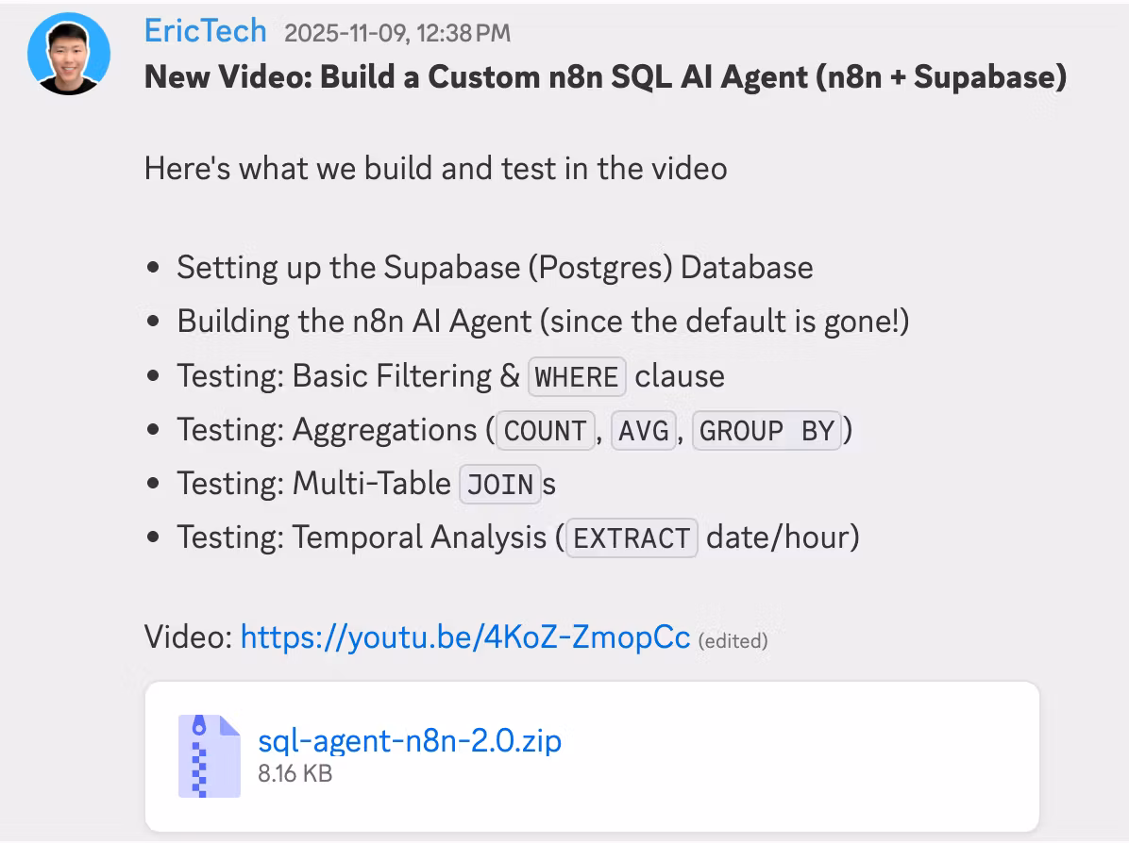Click the 8.16 KB file size text
Image resolution: width=1129 pixels, height=843 pixels.
(x=295, y=774)
